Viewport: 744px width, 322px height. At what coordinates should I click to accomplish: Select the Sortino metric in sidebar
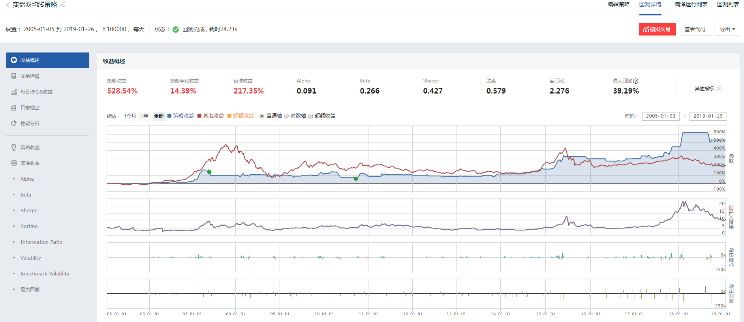29,226
